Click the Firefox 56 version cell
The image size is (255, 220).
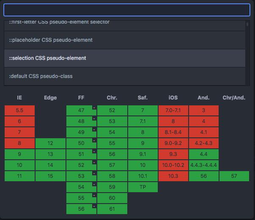point(81,209)
